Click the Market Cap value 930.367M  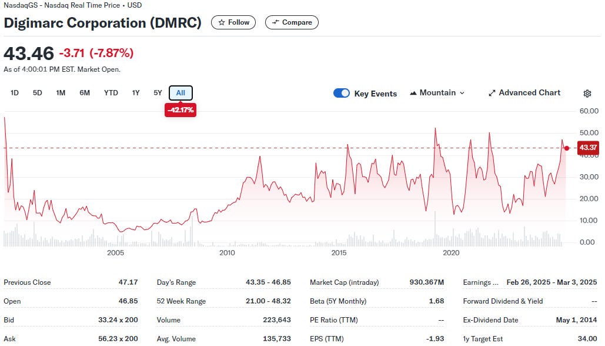[427, 282]
